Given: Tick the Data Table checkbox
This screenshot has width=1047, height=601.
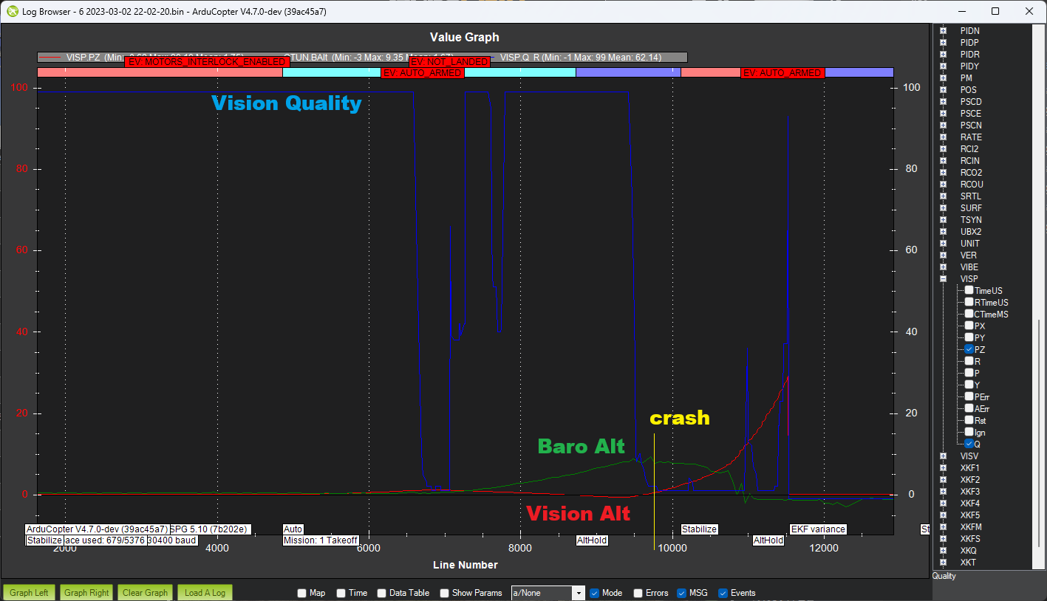Looking at the screenshot, I should 382,593.
